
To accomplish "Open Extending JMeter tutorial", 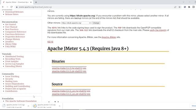I will point(13,66).
